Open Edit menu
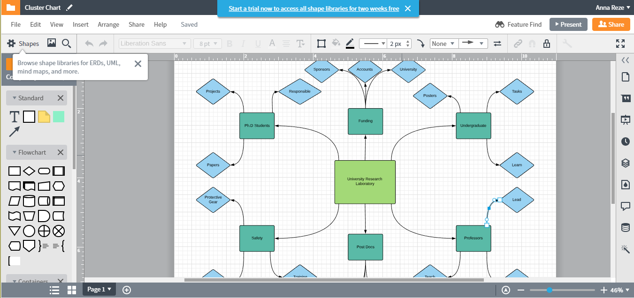 tap(36, 24)
